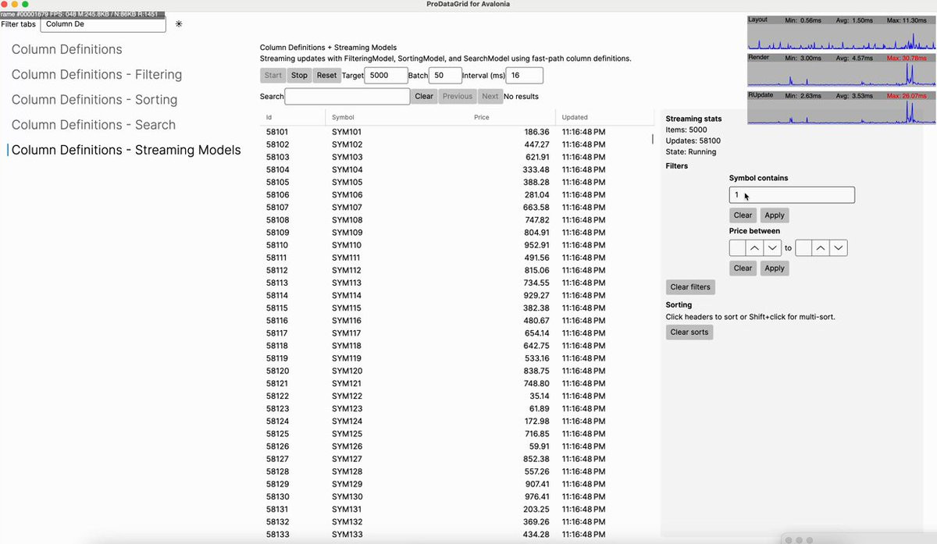Click the disabled Start button

(273, 76)
